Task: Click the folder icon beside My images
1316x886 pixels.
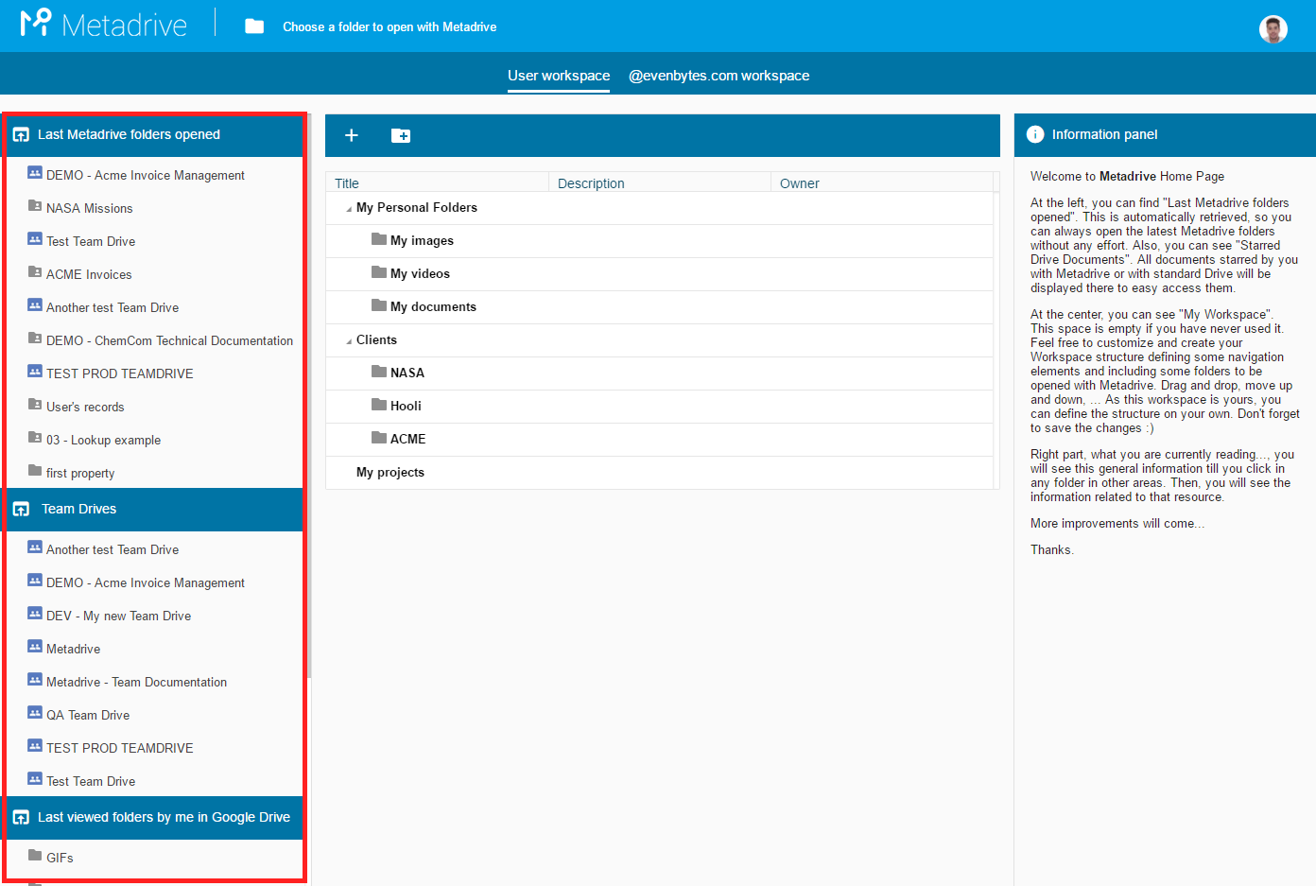Action: pos(379,239)
